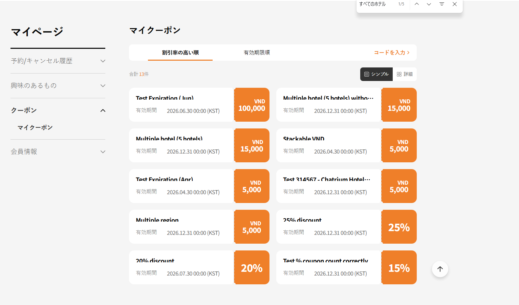Click the VND 100,000 coupon badge
The height and width of the screenshot is (305, 519).
click(252, 105)
